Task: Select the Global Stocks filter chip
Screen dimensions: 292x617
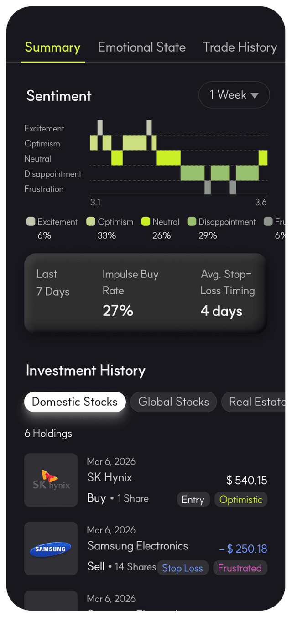Action: tap(173, 402)
